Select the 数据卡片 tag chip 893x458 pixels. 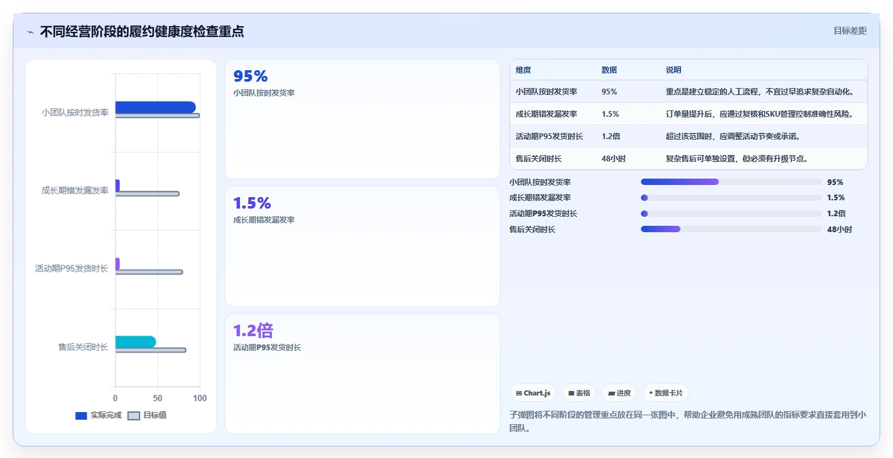pos(666,393)
